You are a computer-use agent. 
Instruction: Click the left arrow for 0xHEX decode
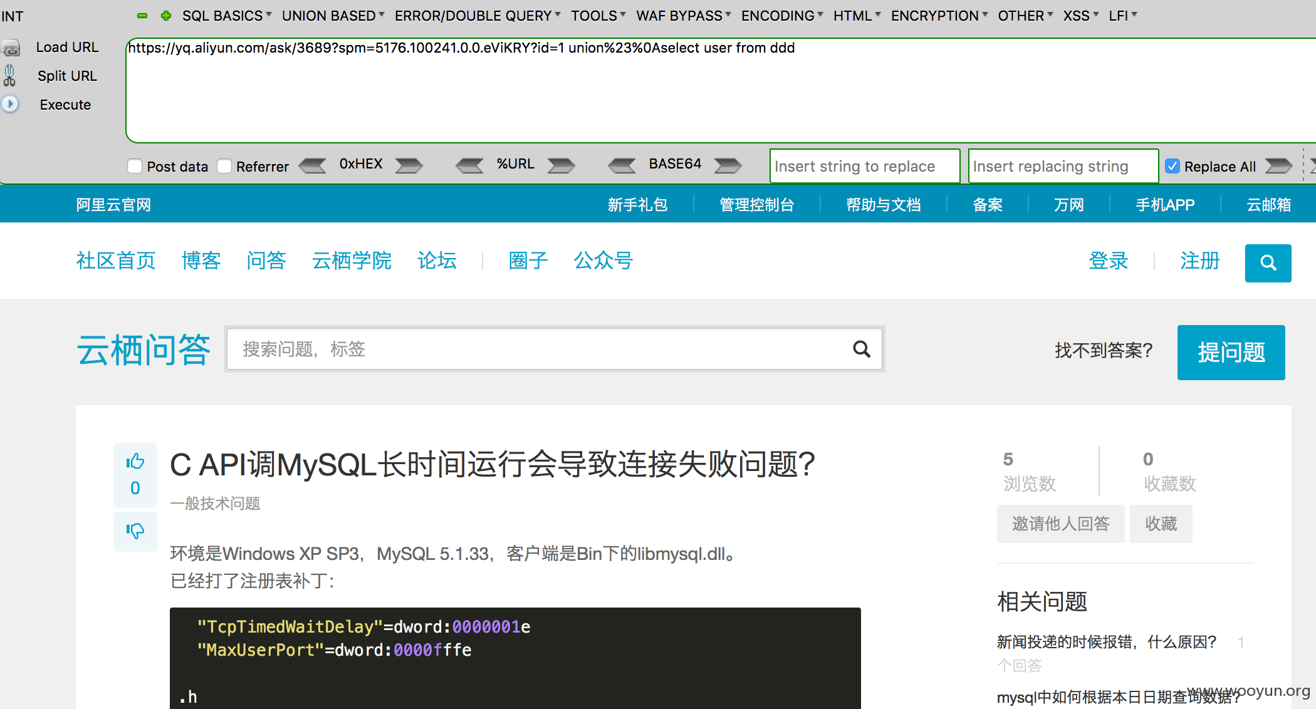[x=312, y=165]
